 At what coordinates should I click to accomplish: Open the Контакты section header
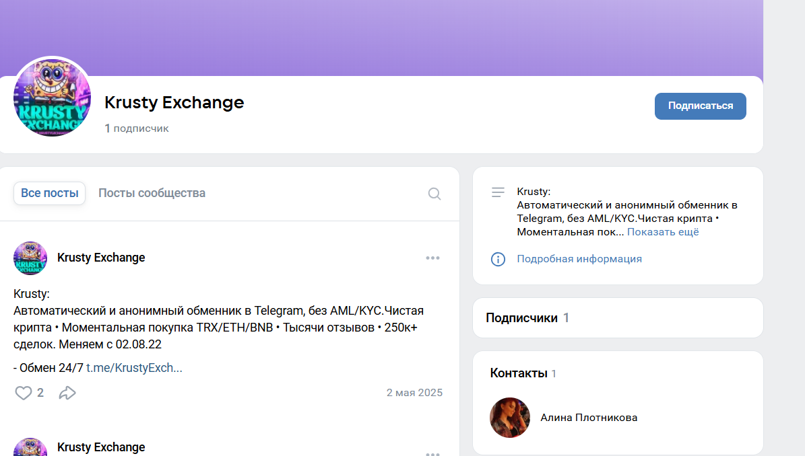[x=518, y=373]
